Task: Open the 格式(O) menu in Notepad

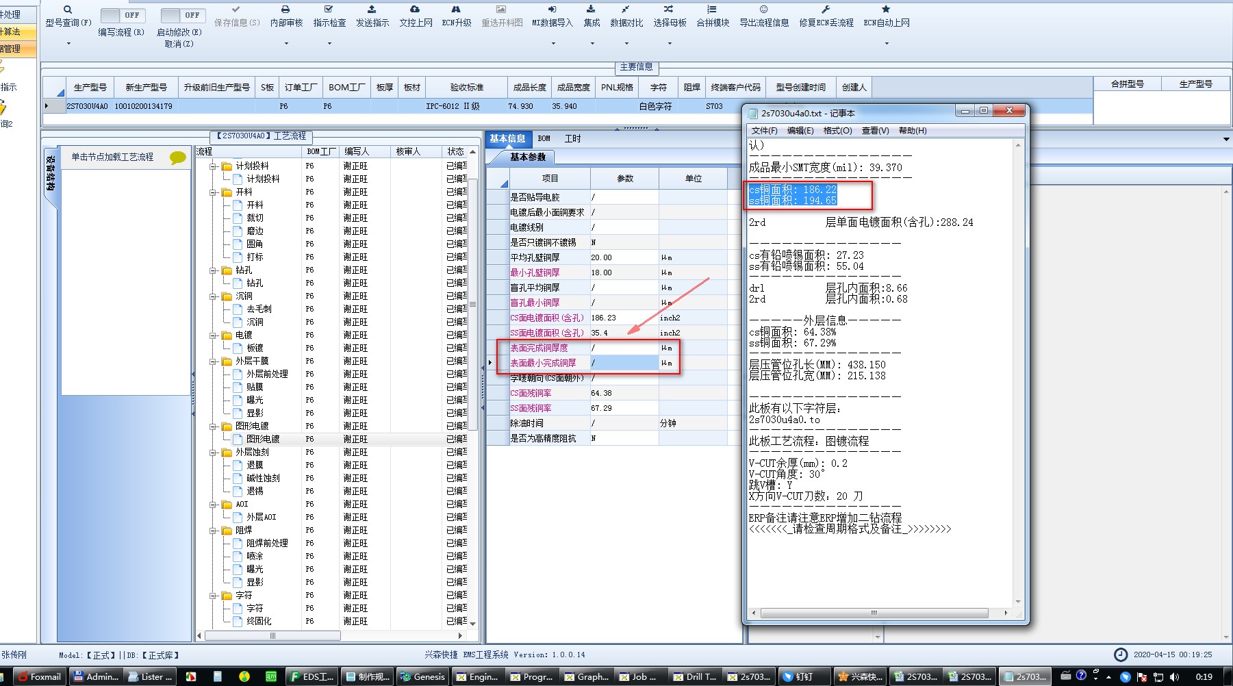Action: coord(837,131)
